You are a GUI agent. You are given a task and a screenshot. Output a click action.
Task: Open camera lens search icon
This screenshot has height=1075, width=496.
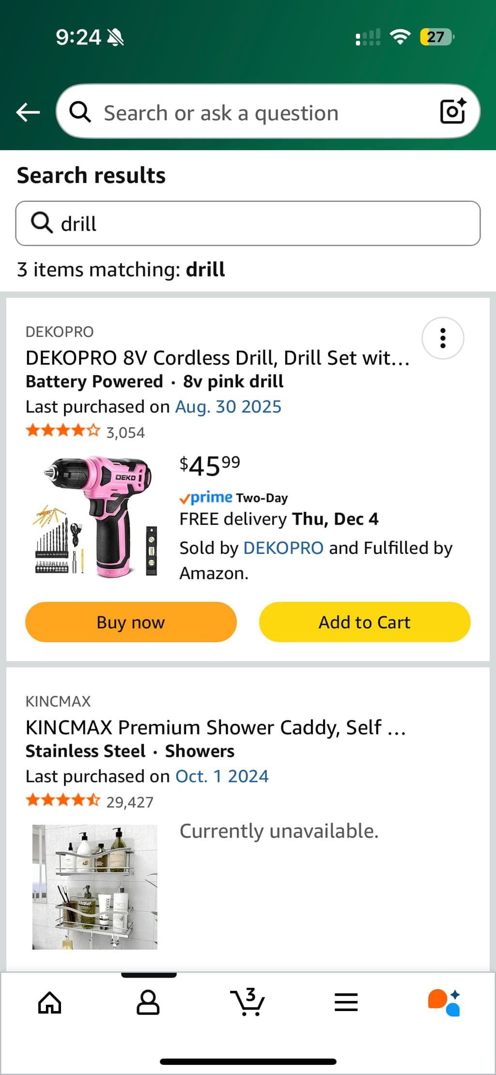point(452,111)
